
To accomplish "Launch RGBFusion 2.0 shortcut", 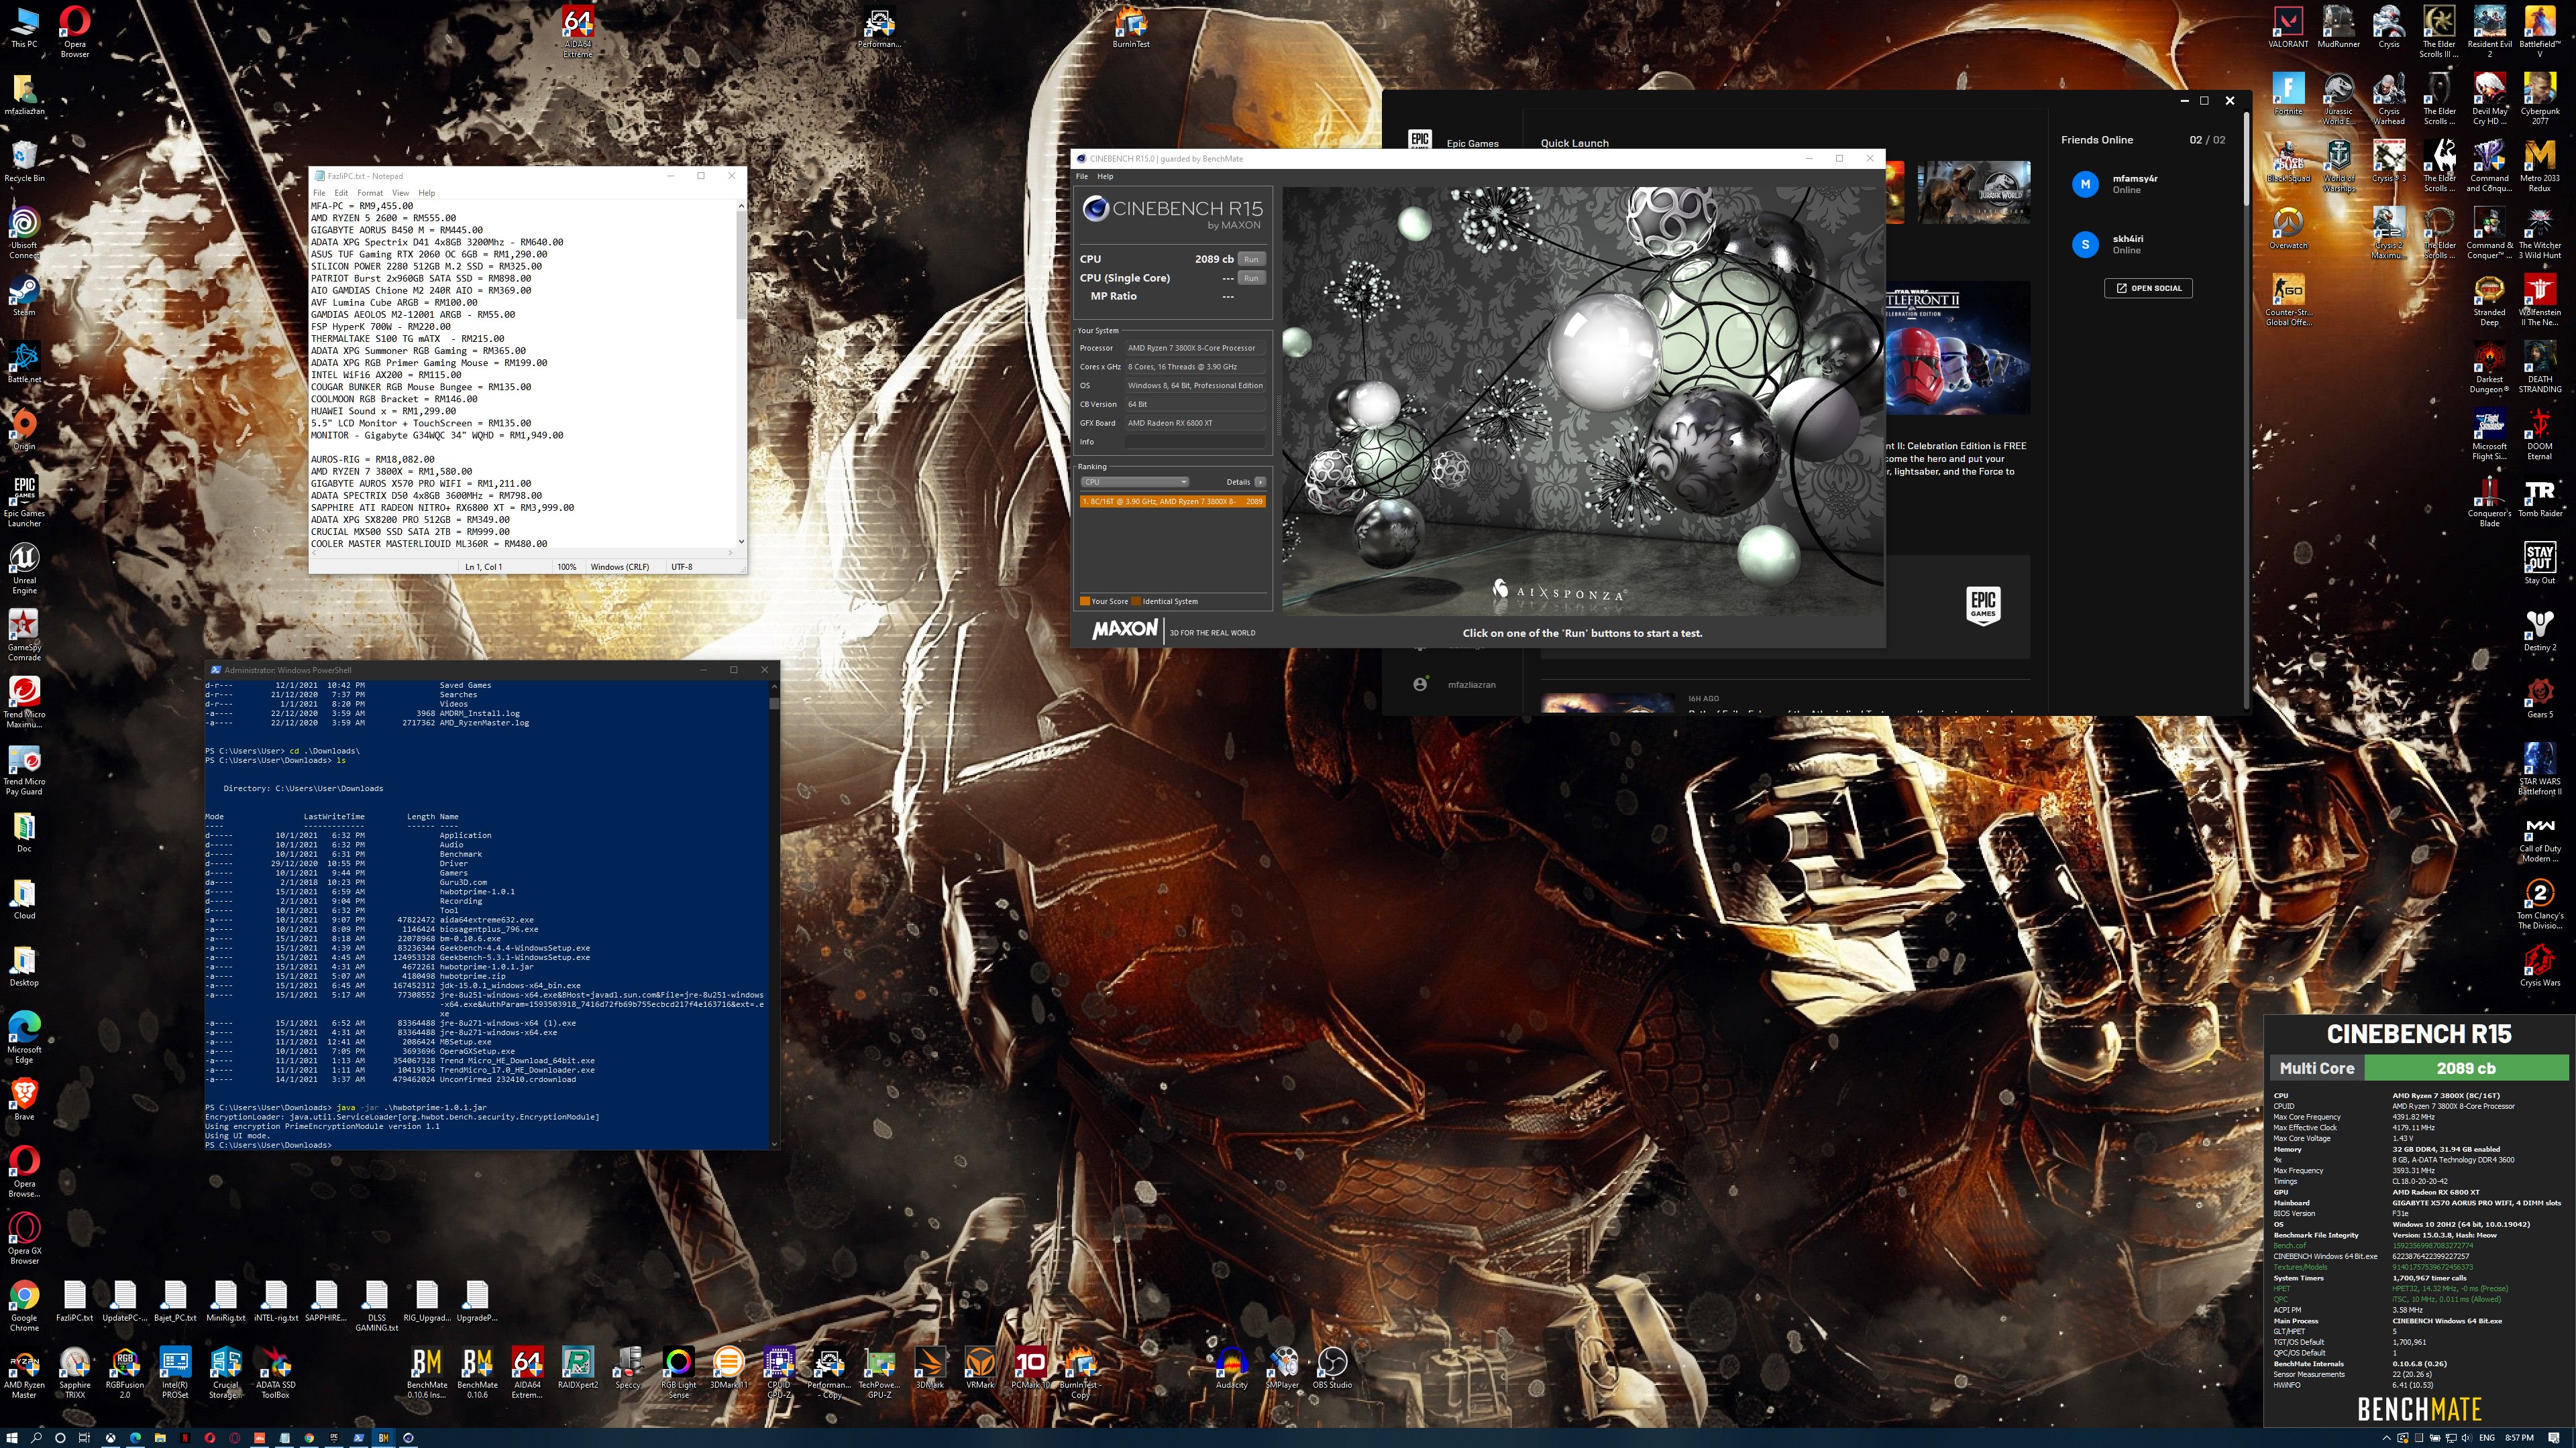I will pyautogui.click(x=125, y=1372).
